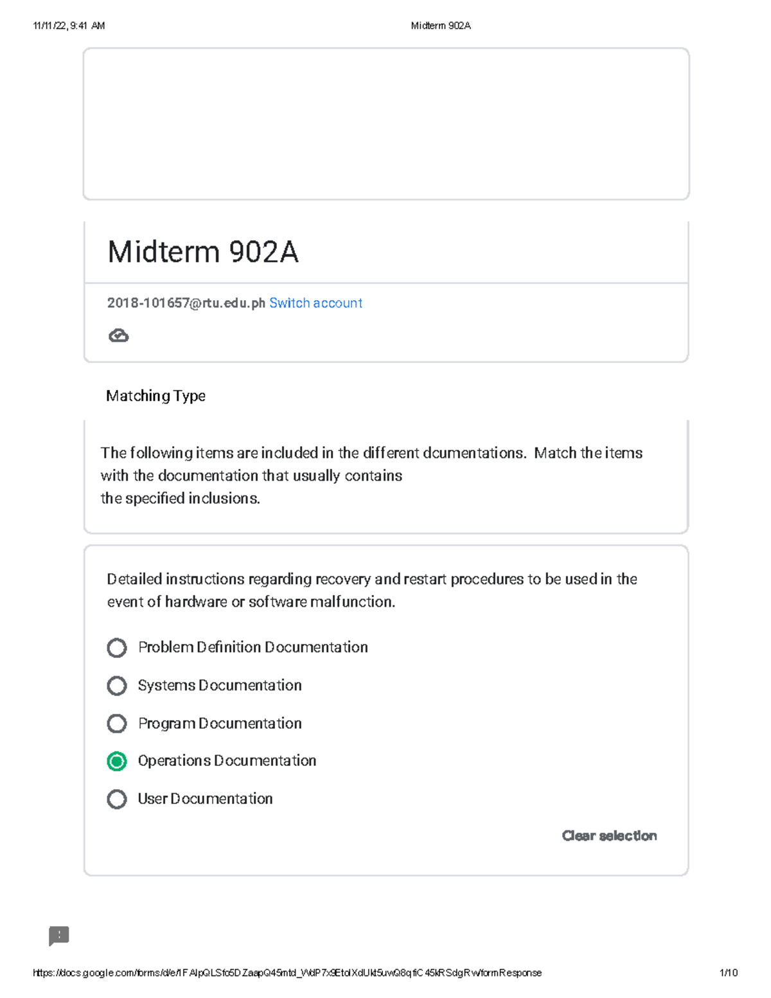The image size is (771, 998).
Task: Click the docs.google.com form URL in footer
Action: pos(287,973)
